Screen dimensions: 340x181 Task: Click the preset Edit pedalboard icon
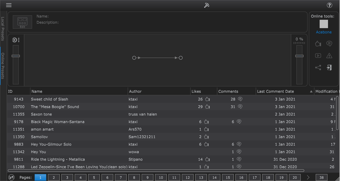coord(22,22)
